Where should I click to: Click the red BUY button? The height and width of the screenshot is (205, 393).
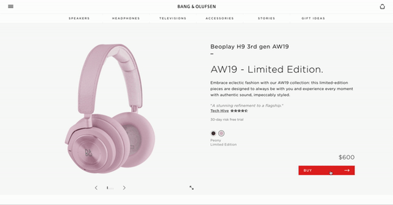(327, 170)
